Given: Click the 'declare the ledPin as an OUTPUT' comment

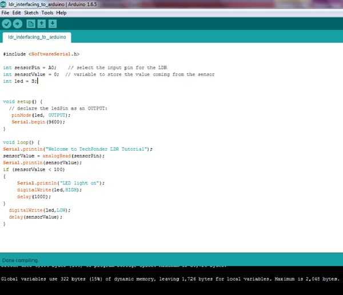Looking at the screenshot, I should (58, 108).
